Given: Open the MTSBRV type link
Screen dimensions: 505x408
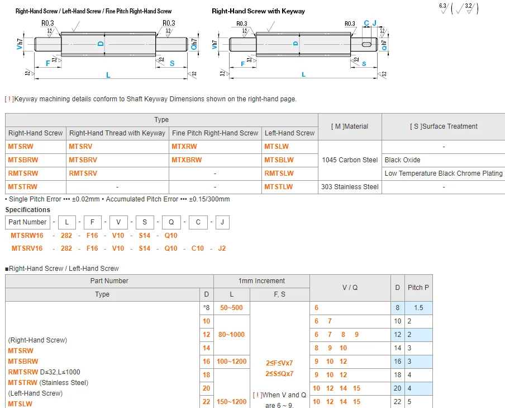Looking at the screenshot, I should coord(83,160).
